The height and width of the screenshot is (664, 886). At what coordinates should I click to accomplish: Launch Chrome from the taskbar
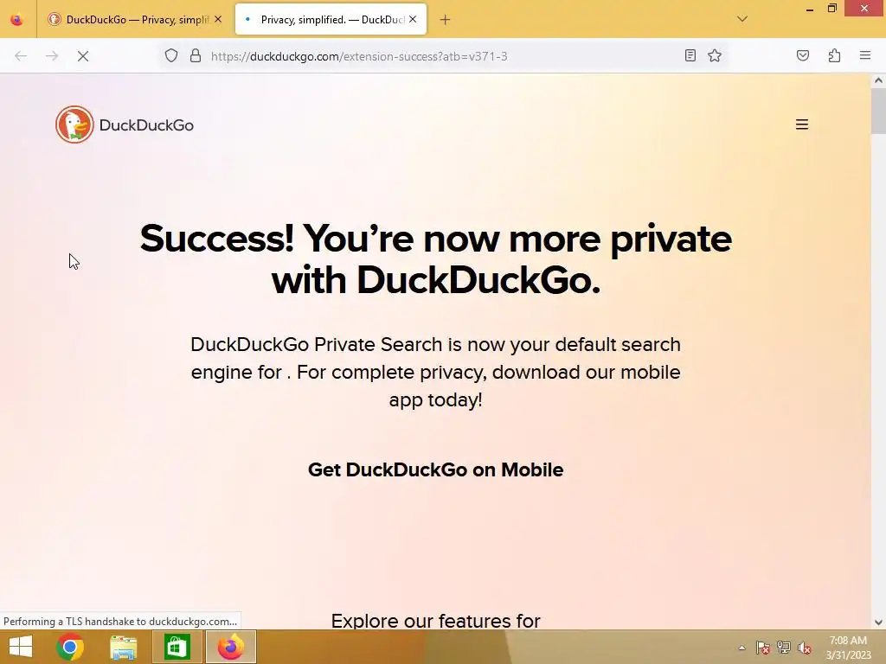pos(70,647)
